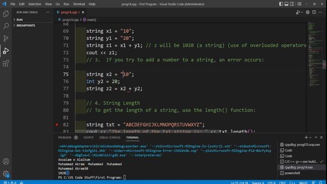Open the Go menu
327x184 pixels.
click(58, 4)
